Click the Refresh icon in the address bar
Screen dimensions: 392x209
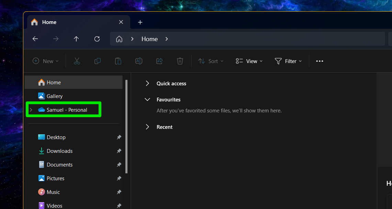(97, 39)
